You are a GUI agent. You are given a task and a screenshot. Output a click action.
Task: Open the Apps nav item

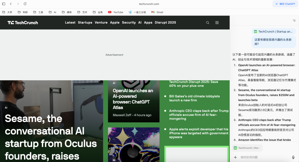click(148, 22)
